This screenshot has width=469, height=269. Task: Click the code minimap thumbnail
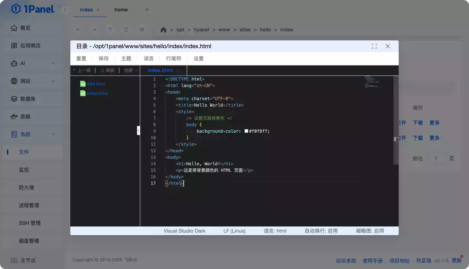point(371,82)
